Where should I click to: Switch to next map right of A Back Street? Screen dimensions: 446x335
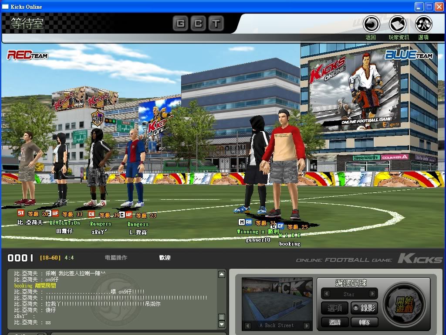pos(306,325)
